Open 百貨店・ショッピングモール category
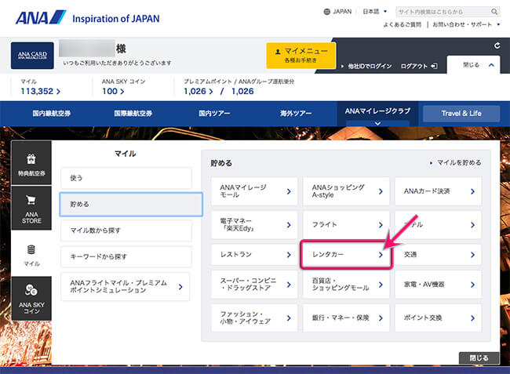Viewport: 510px width, 374px height. pos(346,285)
